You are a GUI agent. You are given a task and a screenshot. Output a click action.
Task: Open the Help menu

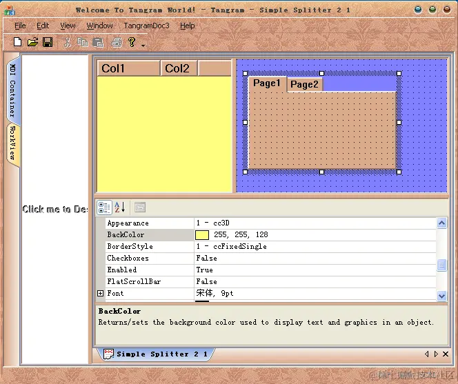point(187,26)
